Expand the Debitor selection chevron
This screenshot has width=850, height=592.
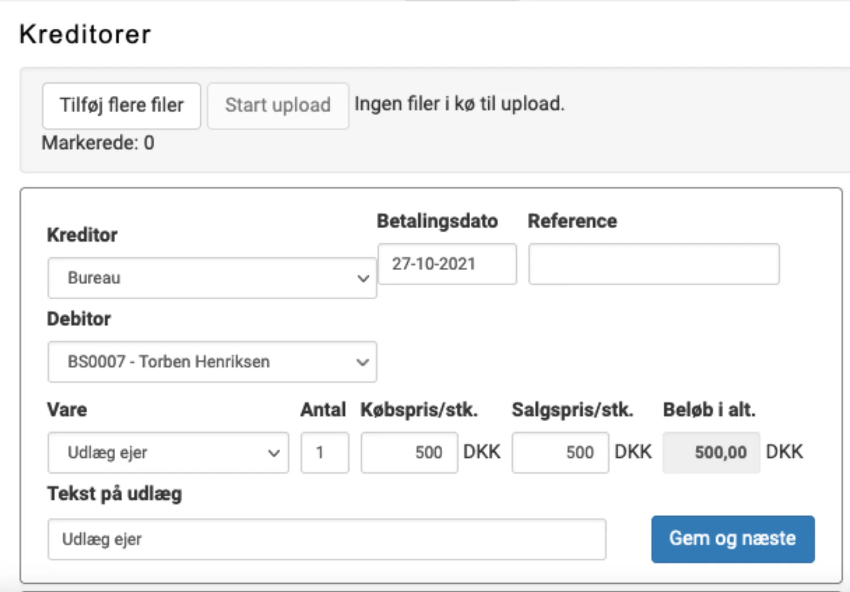pos(363,362)
